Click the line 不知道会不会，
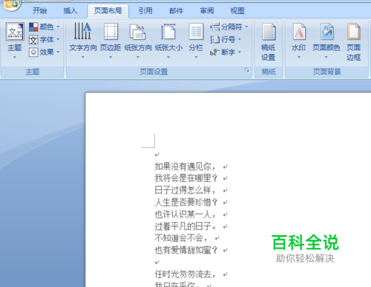 click(182, 238)
